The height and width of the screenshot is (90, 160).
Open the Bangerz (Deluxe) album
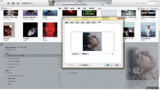click(30, 13)
